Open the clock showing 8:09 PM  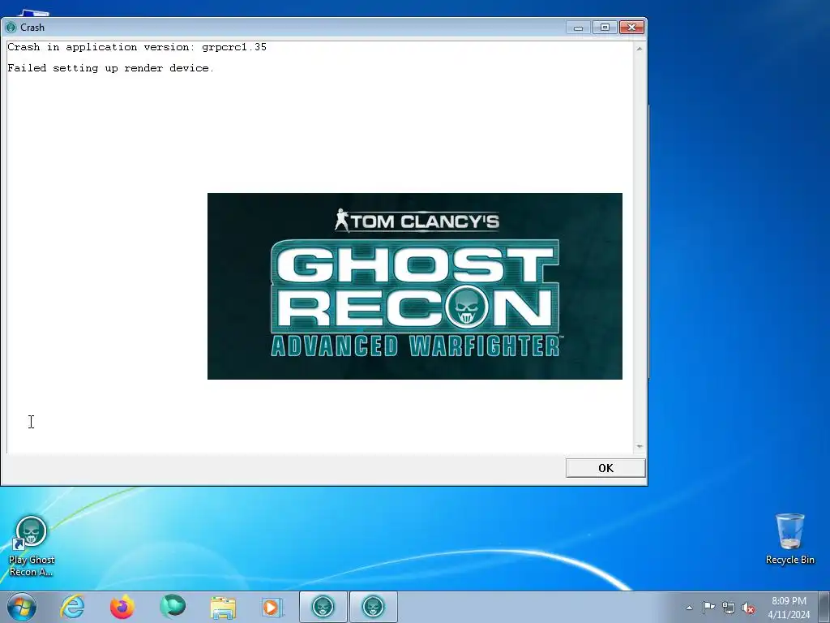coord(789,607)
